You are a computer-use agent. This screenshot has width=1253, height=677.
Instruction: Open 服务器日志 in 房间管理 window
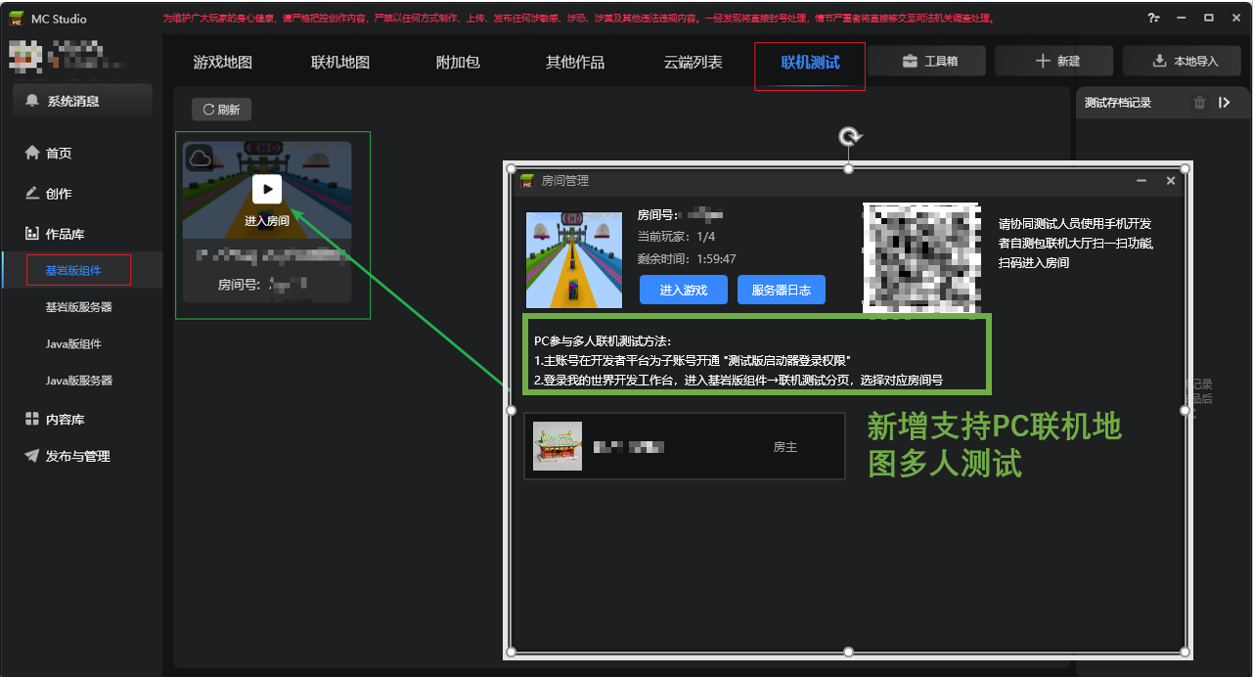point(782,290)
